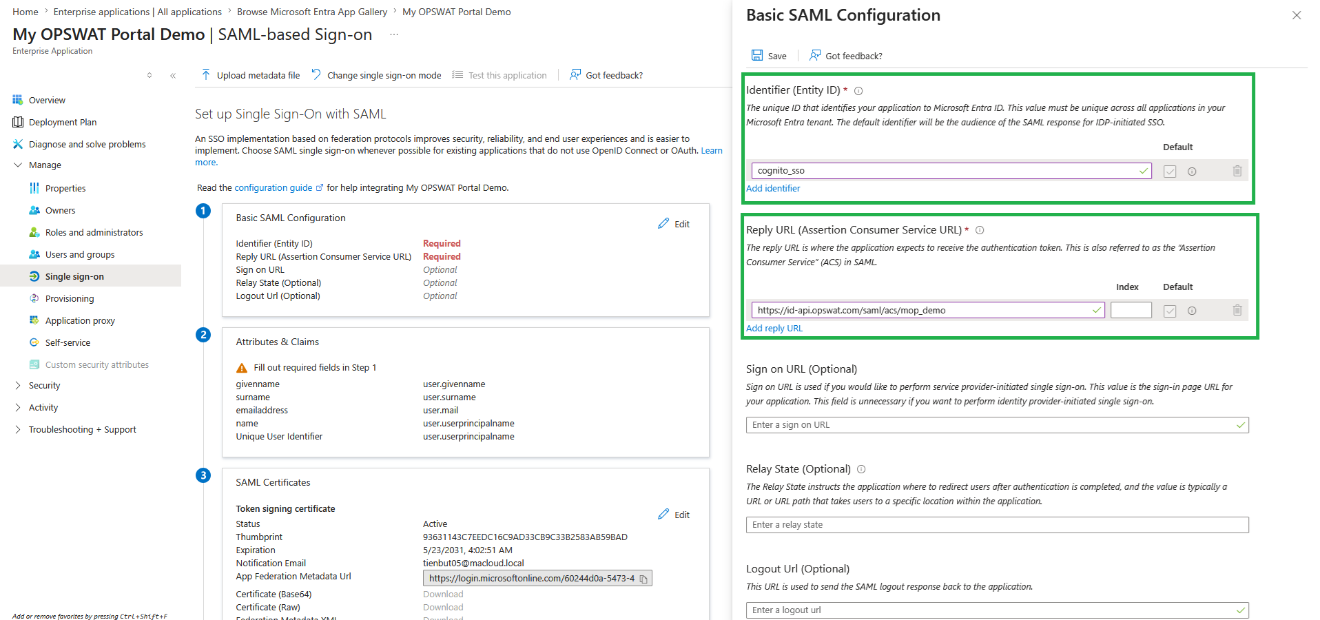
Task: Click the Owners people icon
Action: 34,210
